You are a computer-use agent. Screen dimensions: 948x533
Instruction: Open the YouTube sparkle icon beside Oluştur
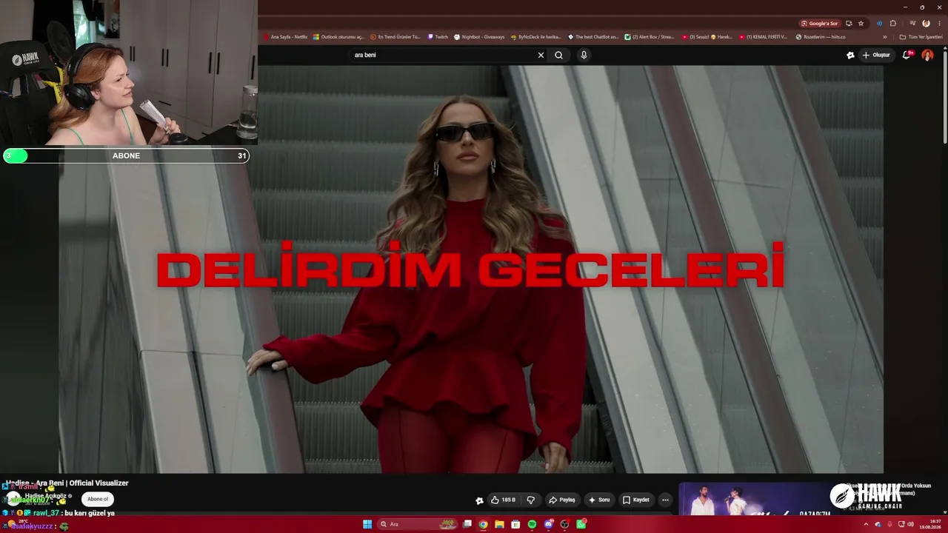click(x=850, y=55)
